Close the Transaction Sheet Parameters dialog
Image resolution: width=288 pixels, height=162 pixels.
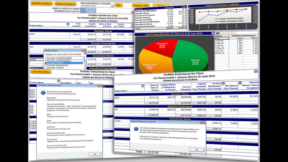[100, 86]
